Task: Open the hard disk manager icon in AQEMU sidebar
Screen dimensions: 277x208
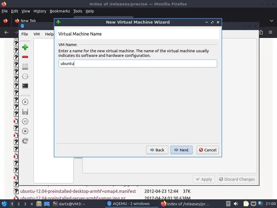Action: click(25, 67)
